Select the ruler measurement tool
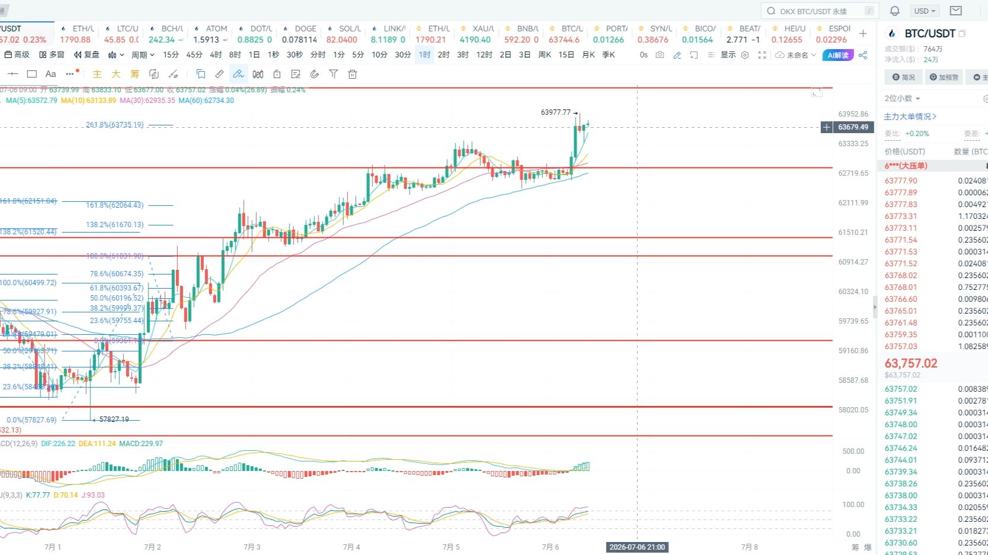This screenshot has width=988, height=555. click(219, 74)
